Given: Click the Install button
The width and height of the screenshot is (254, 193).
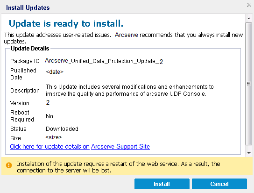Looking at the screenshot, I should click(x=162, y=184).
